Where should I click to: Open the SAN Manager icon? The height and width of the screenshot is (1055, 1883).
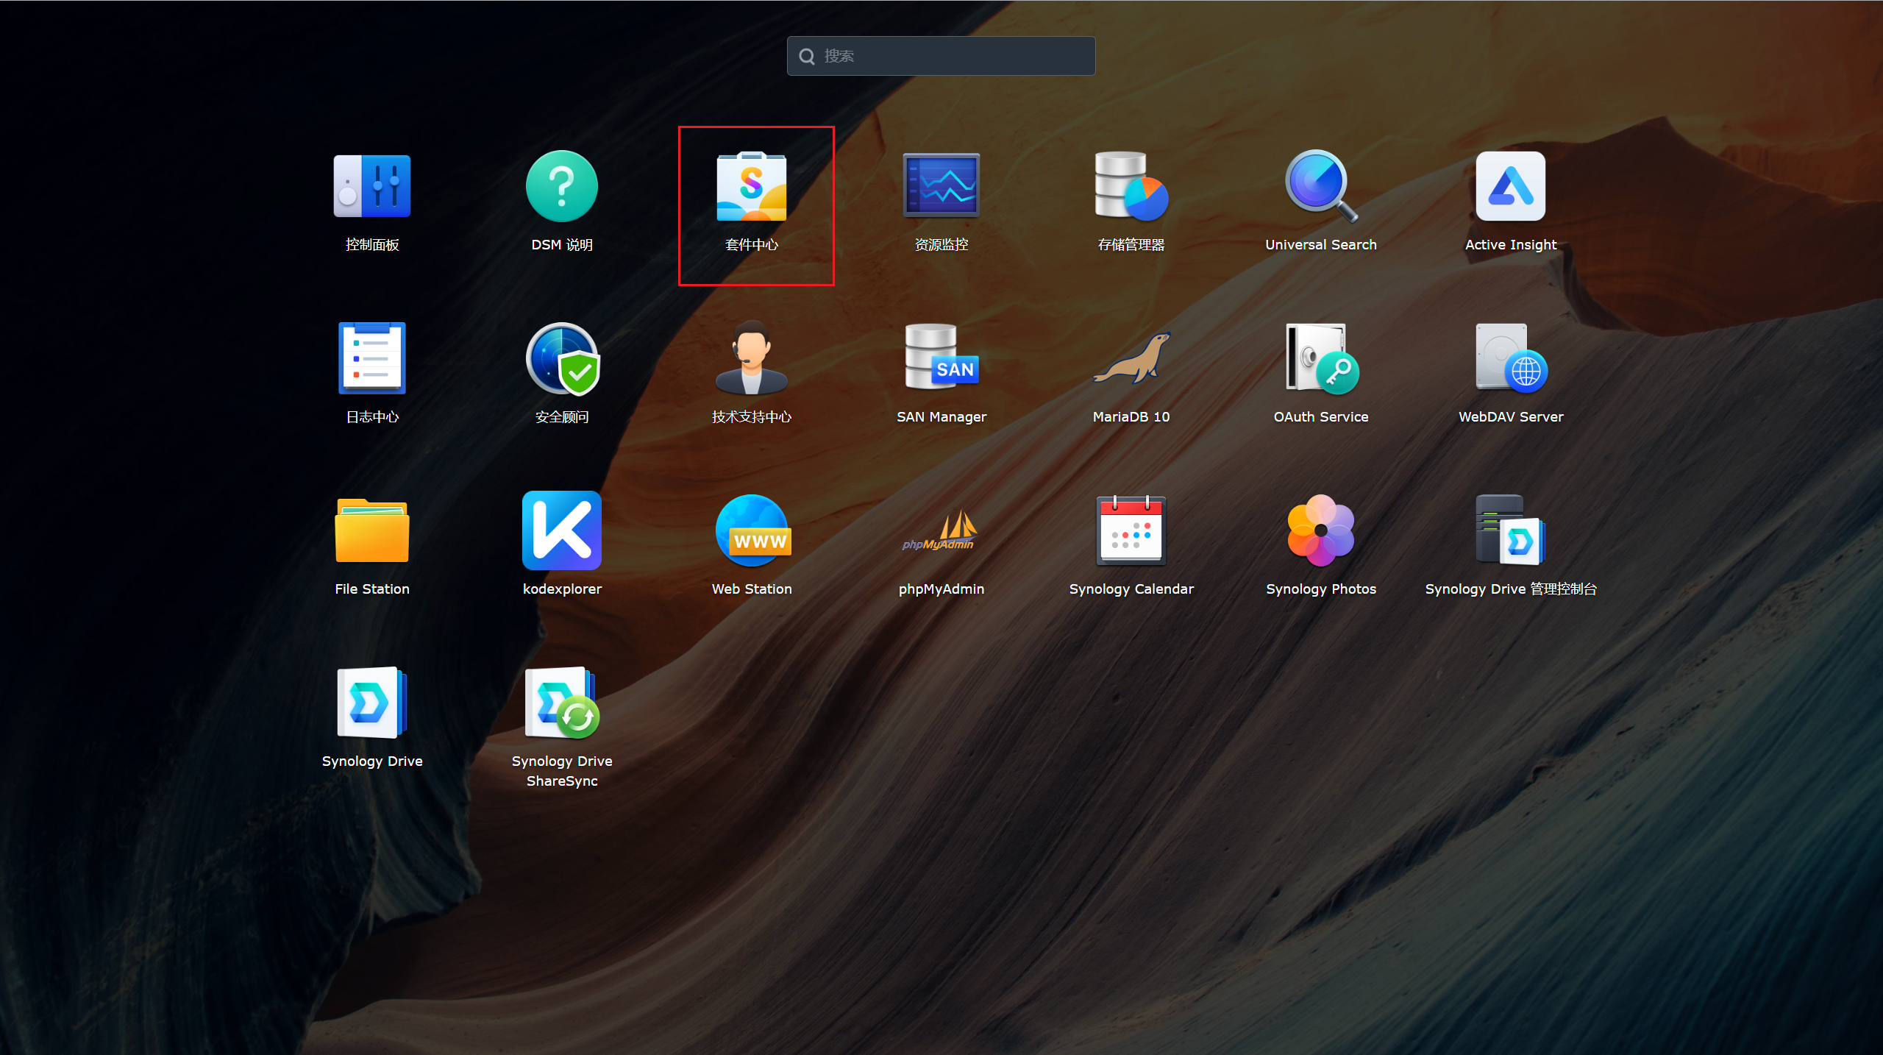pos(941,357)
